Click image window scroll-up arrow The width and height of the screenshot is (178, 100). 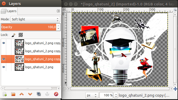click(175, 14)
